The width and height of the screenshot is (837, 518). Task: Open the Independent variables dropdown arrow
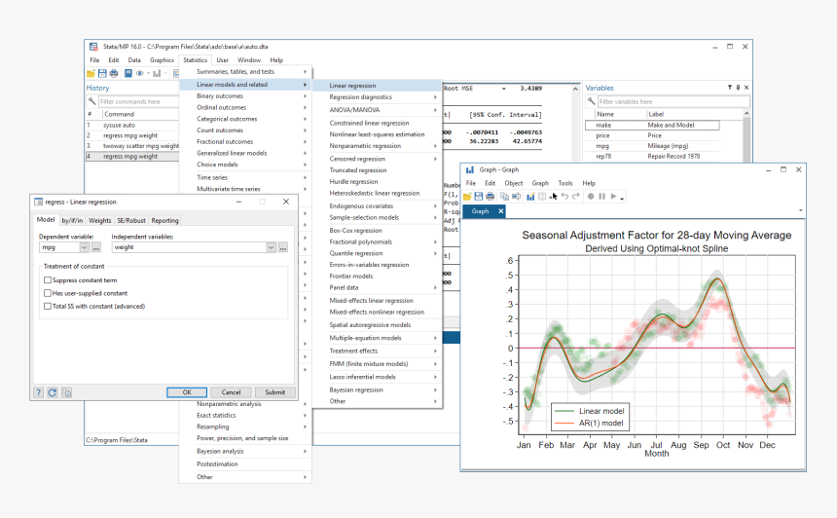tap(272, 248)
